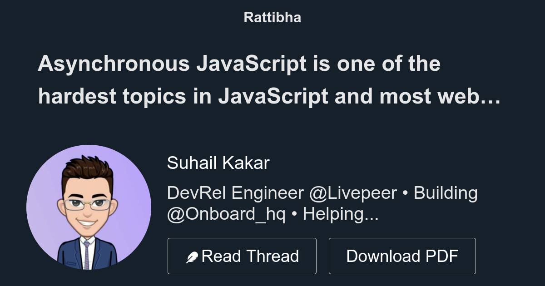Click inside the Read Thread button border
The height and width of the screenshot is (286, 545).
pos(242,256)
